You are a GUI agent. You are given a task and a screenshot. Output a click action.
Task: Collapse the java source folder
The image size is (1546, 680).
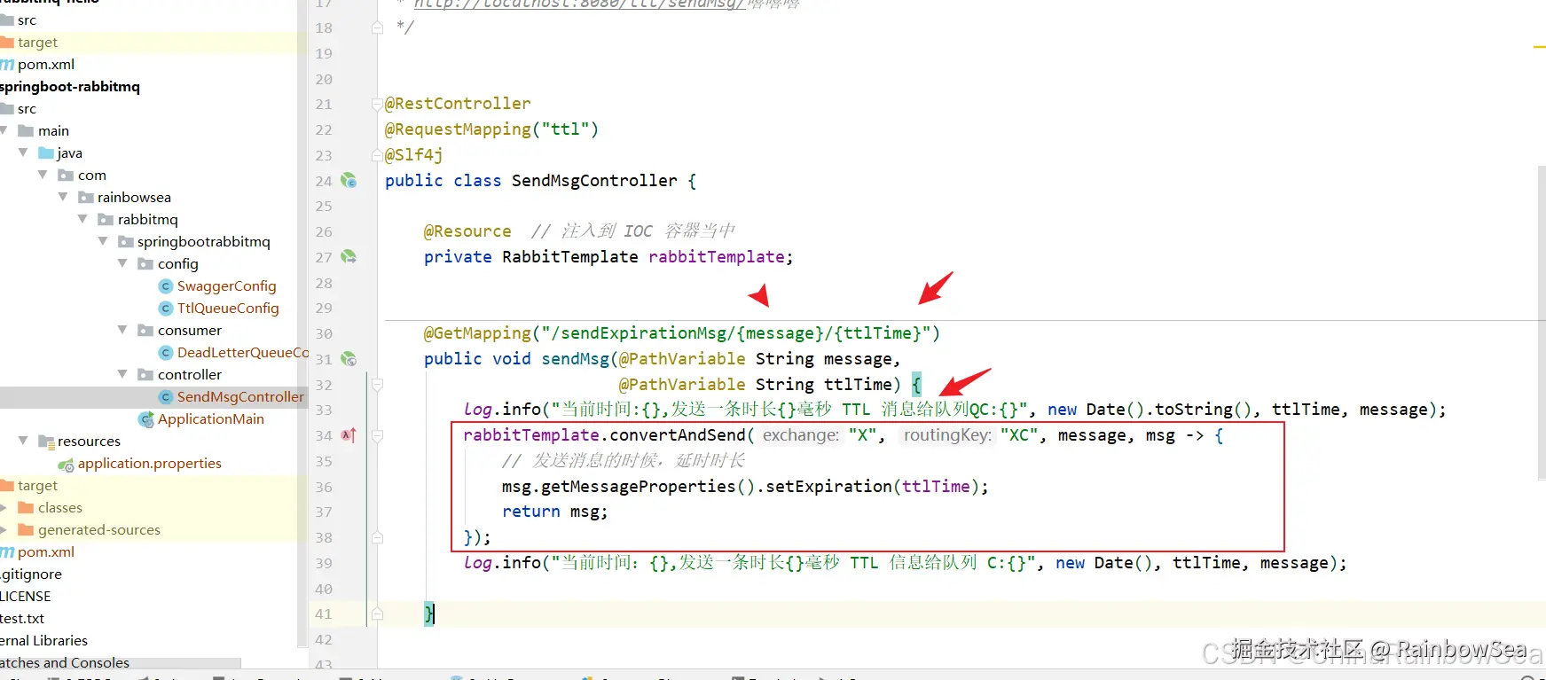[x=23, y=152]
